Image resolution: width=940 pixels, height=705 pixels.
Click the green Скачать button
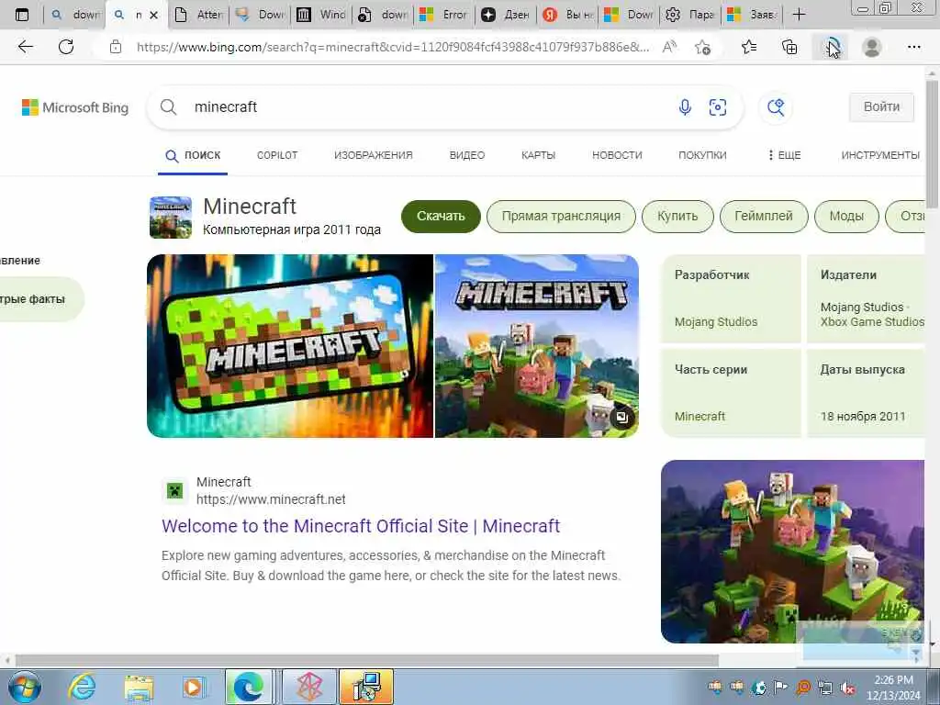(x=441, y=217)
